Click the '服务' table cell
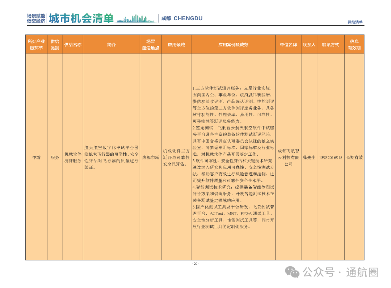391x288 pixels. coord(55,158)
